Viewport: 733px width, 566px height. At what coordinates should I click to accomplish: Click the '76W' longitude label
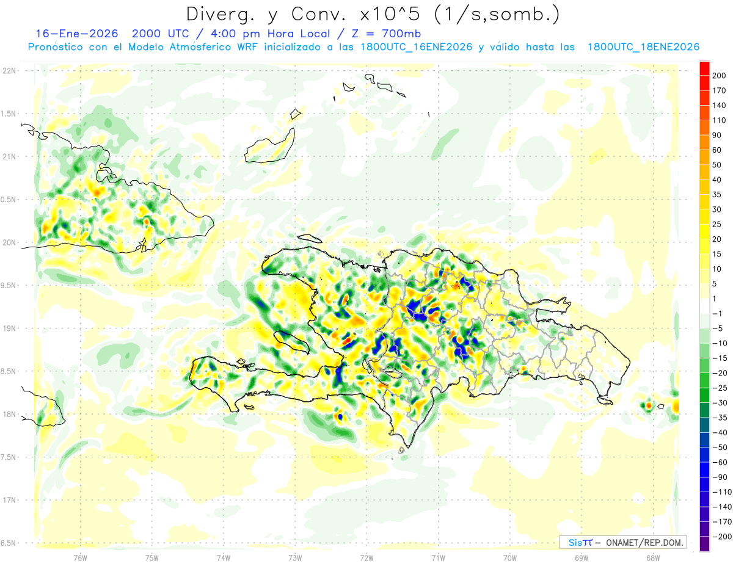point(80,558)
